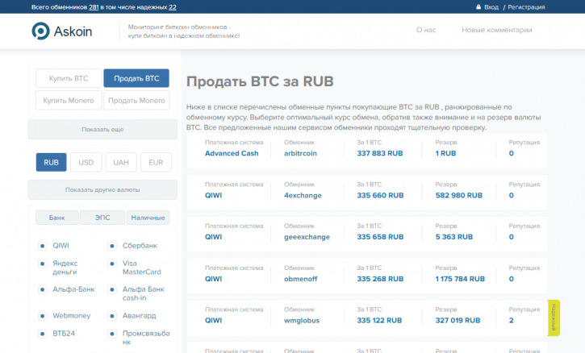
Task: Open the Advanced Cash payment system link
Action: tap(232, 153)
